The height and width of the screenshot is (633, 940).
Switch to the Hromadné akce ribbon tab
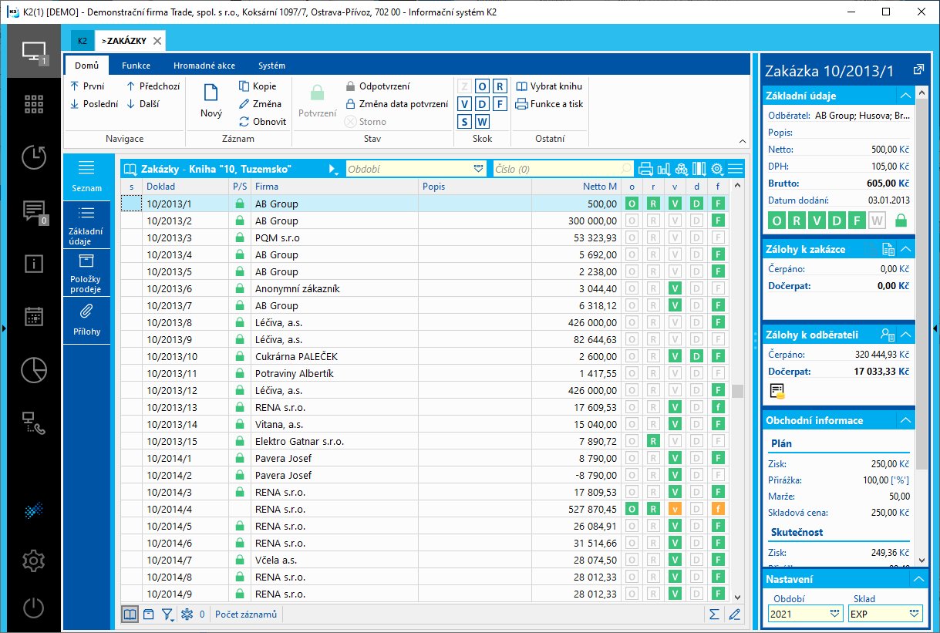tap(204, 66)
